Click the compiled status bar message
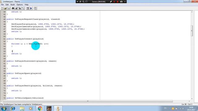 [x=21, y=104]
